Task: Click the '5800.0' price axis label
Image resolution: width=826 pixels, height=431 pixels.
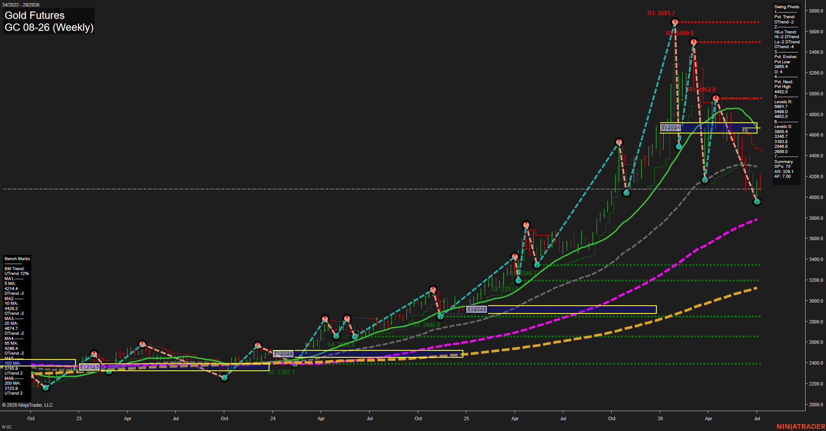Action: (x=816, y=11)
